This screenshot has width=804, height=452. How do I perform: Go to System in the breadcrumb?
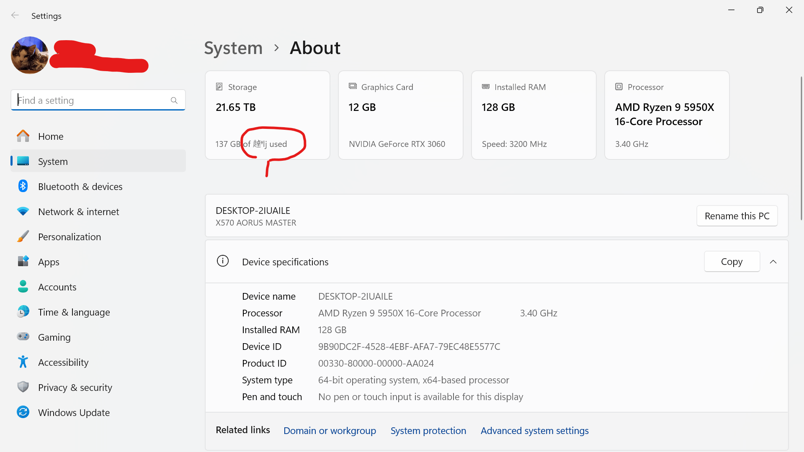pos(233,48)
